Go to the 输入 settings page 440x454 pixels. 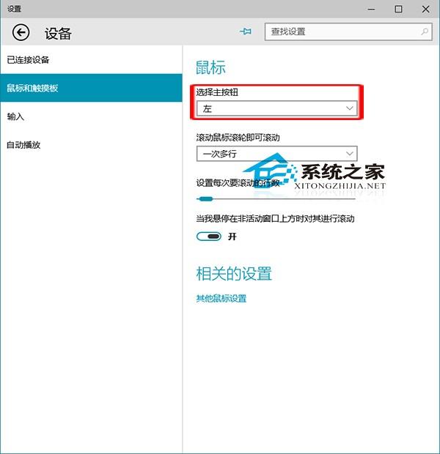(x=15, y=116)
